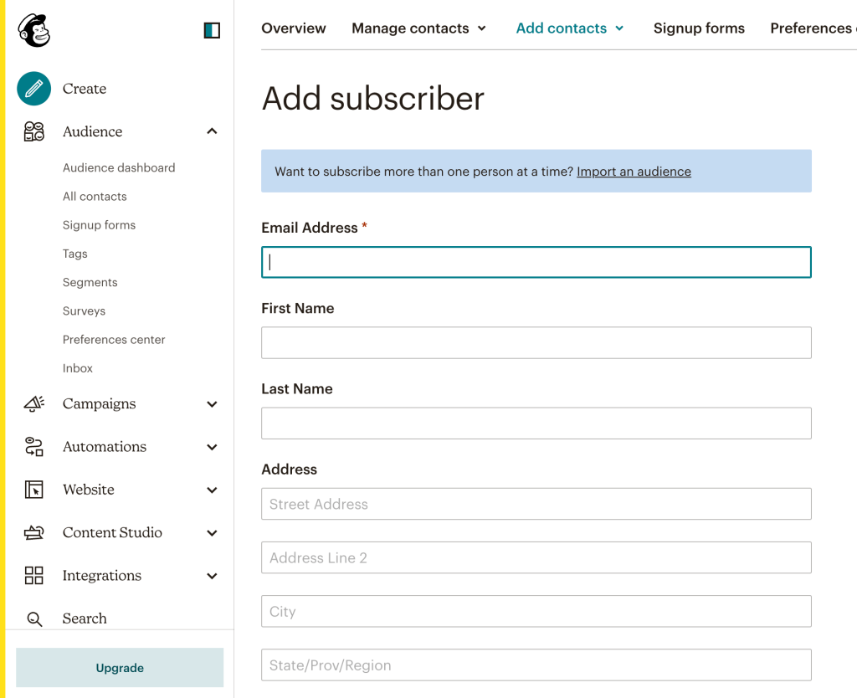Open Content Studio via its icon
The height and width of the screenshot is (698, 857).
pos(33,532)
